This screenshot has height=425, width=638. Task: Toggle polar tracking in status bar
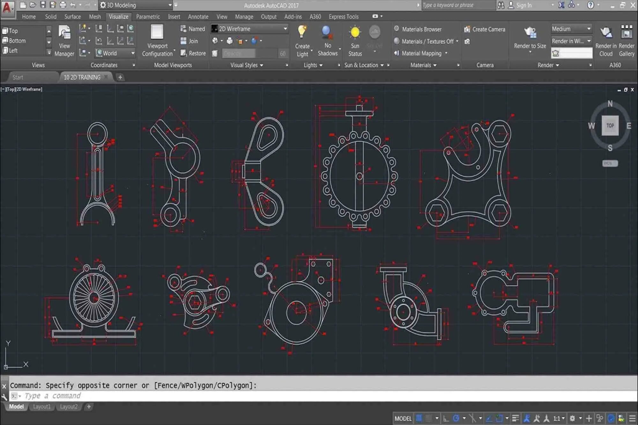(456, 418)
